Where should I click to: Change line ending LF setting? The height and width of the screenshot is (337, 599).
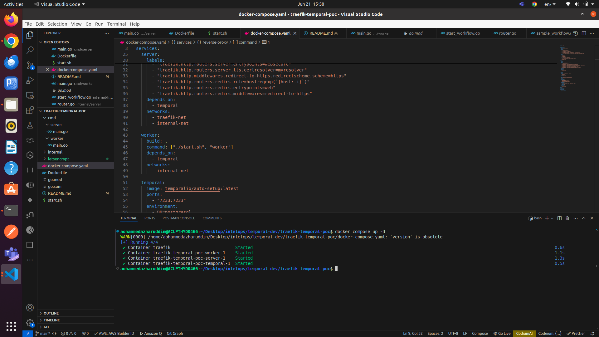tap(465, 333)
